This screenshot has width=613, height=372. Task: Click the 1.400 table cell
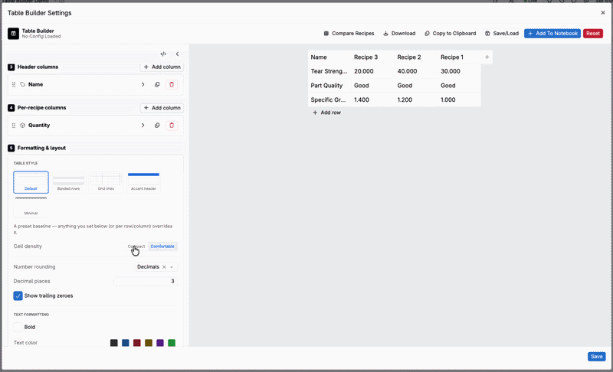pos(372,100)
